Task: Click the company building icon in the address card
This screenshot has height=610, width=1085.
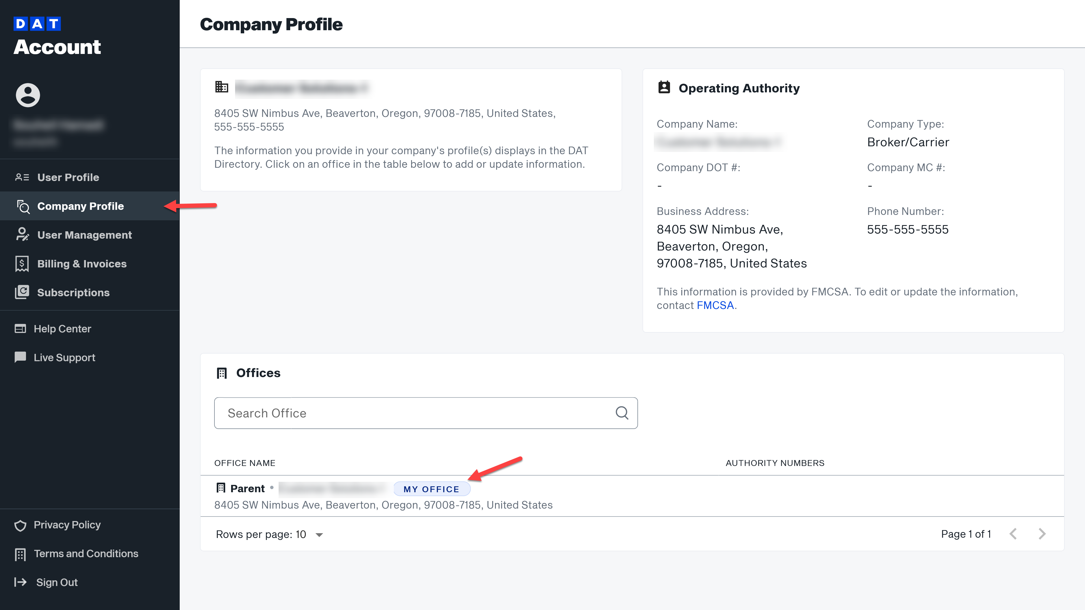Action: click(222, 87)
